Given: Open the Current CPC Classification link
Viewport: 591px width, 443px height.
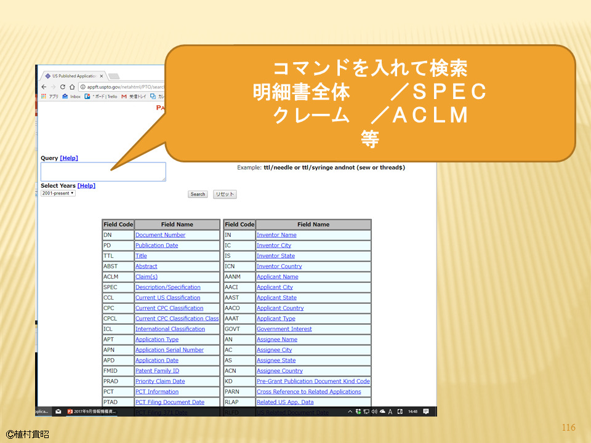Looking at the screenshot, I should pyautogui.click(x=169, y=308).
